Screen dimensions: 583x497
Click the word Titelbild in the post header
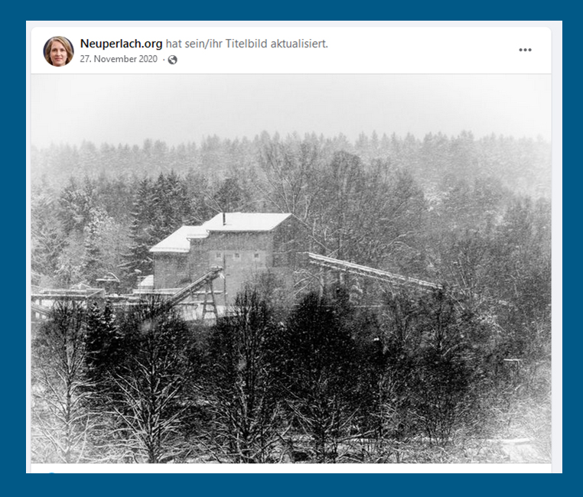coord(246,44)
